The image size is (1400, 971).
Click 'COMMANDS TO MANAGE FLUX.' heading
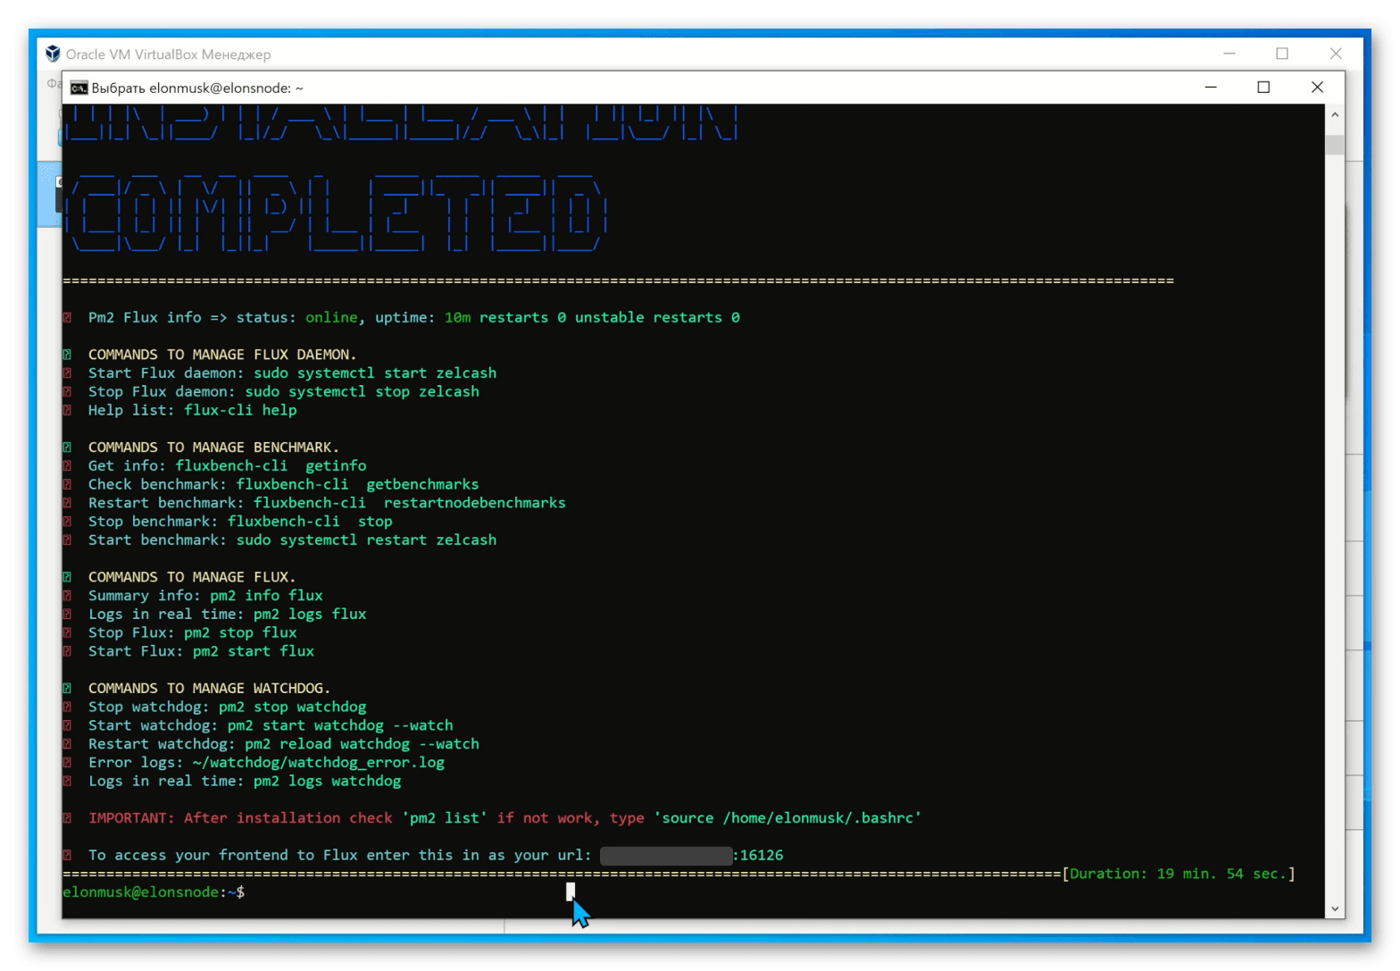click(x=191, y=577)
